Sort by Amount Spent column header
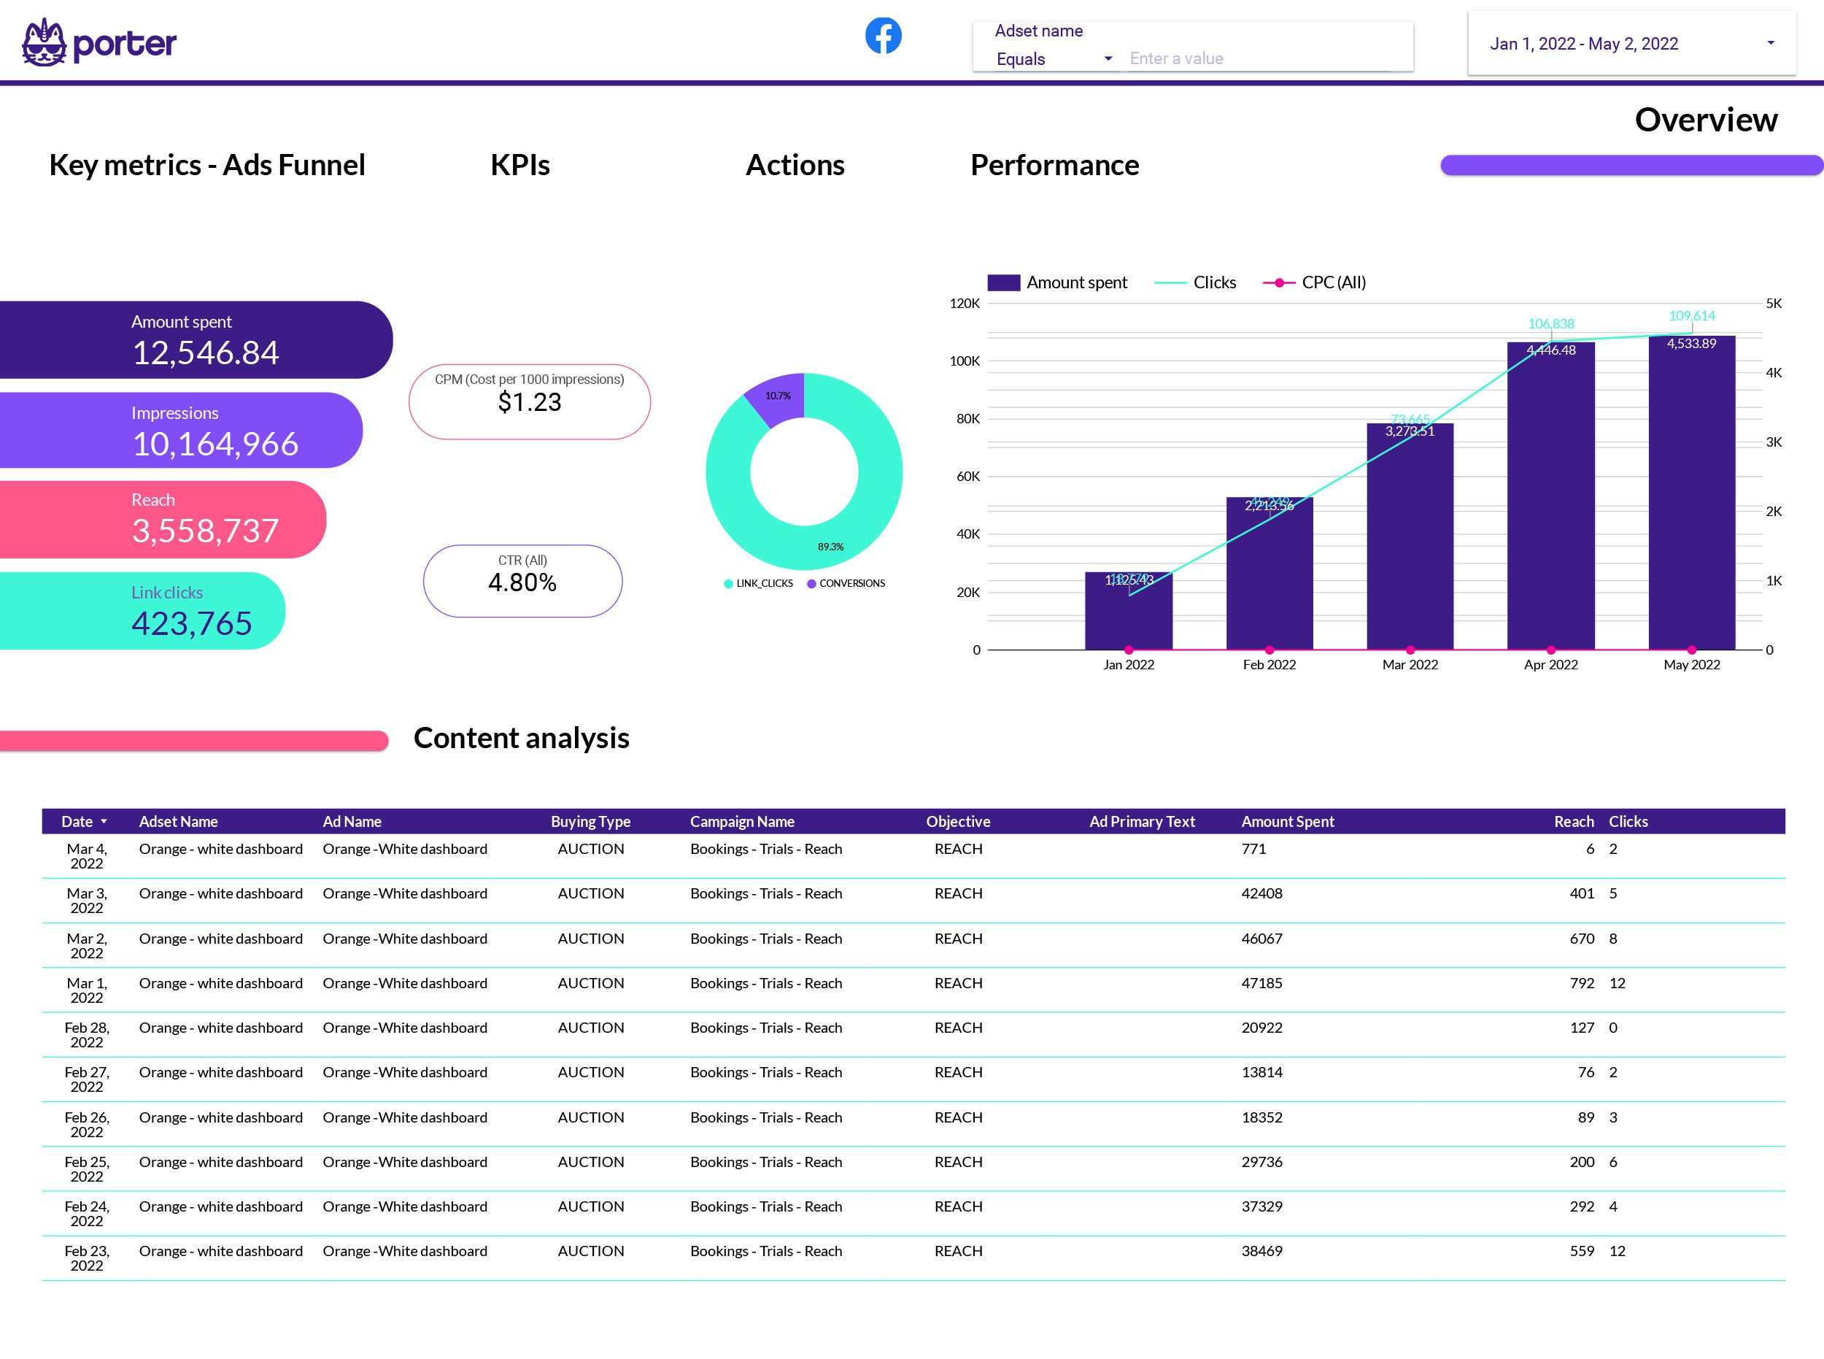 (1287, 822)
